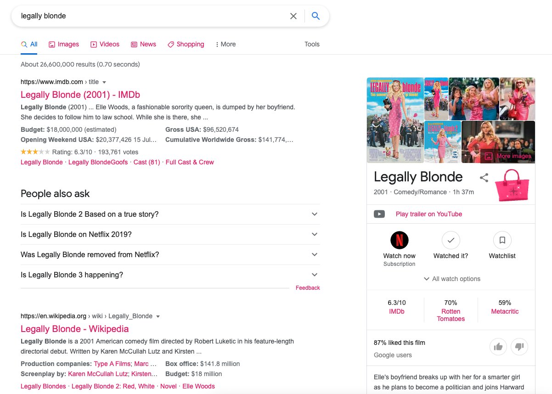Expand 'Is Legally Blonde on Netflix 2019?' question
Screen dimensions: 552x394
pos(170,235)
